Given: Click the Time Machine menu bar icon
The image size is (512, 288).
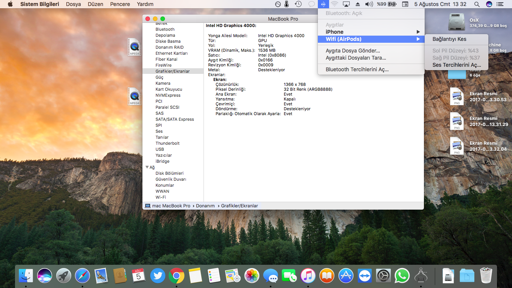Looking at the screenshot, I should click(298, 4).
